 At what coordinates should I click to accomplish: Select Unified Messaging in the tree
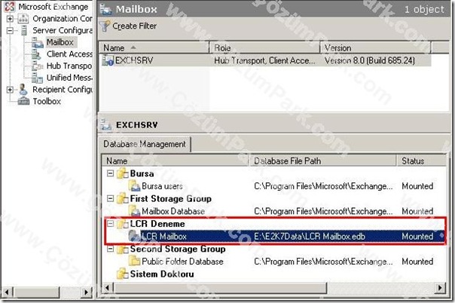click(x=69, y=78)
